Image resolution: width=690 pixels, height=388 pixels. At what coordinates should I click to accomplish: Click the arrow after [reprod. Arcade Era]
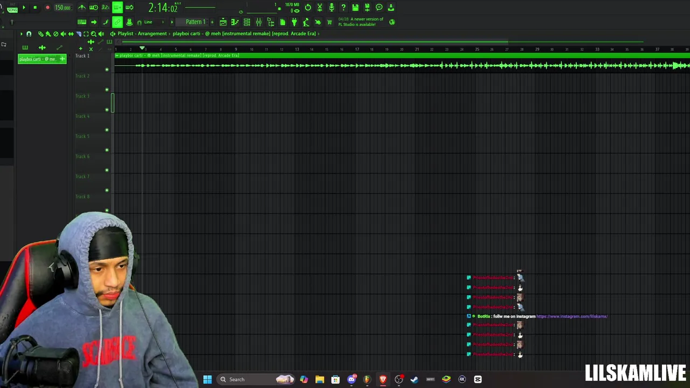click(x=319, y=33)
